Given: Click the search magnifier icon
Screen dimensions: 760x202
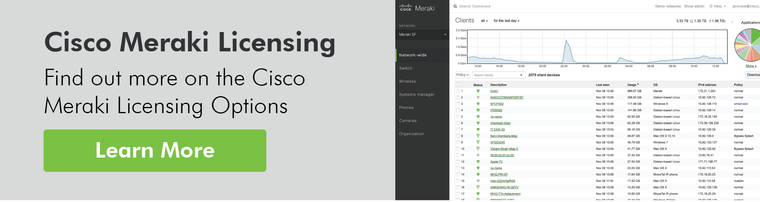Looking at the screenshot, I should tap(455, 6).
